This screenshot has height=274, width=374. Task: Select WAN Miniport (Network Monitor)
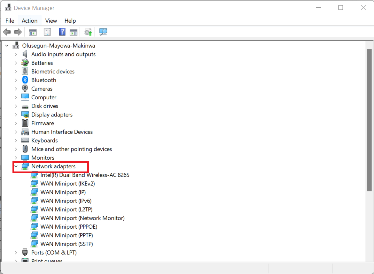pos(82,218)
